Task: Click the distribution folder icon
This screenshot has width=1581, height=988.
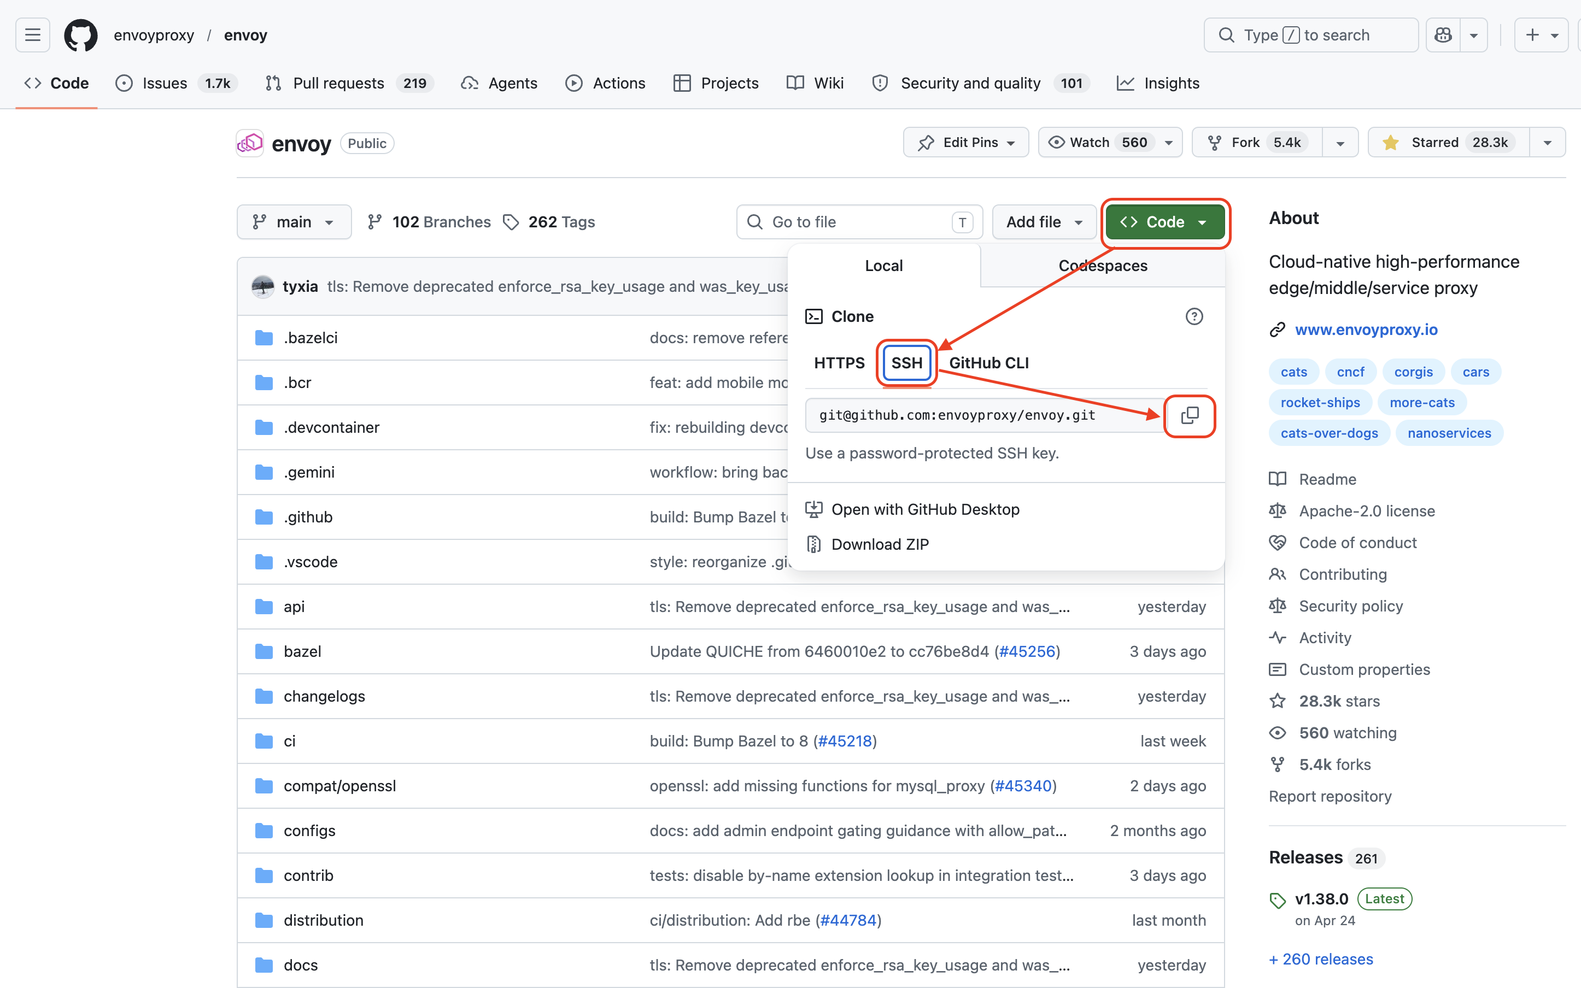Action: click(264, 920)
